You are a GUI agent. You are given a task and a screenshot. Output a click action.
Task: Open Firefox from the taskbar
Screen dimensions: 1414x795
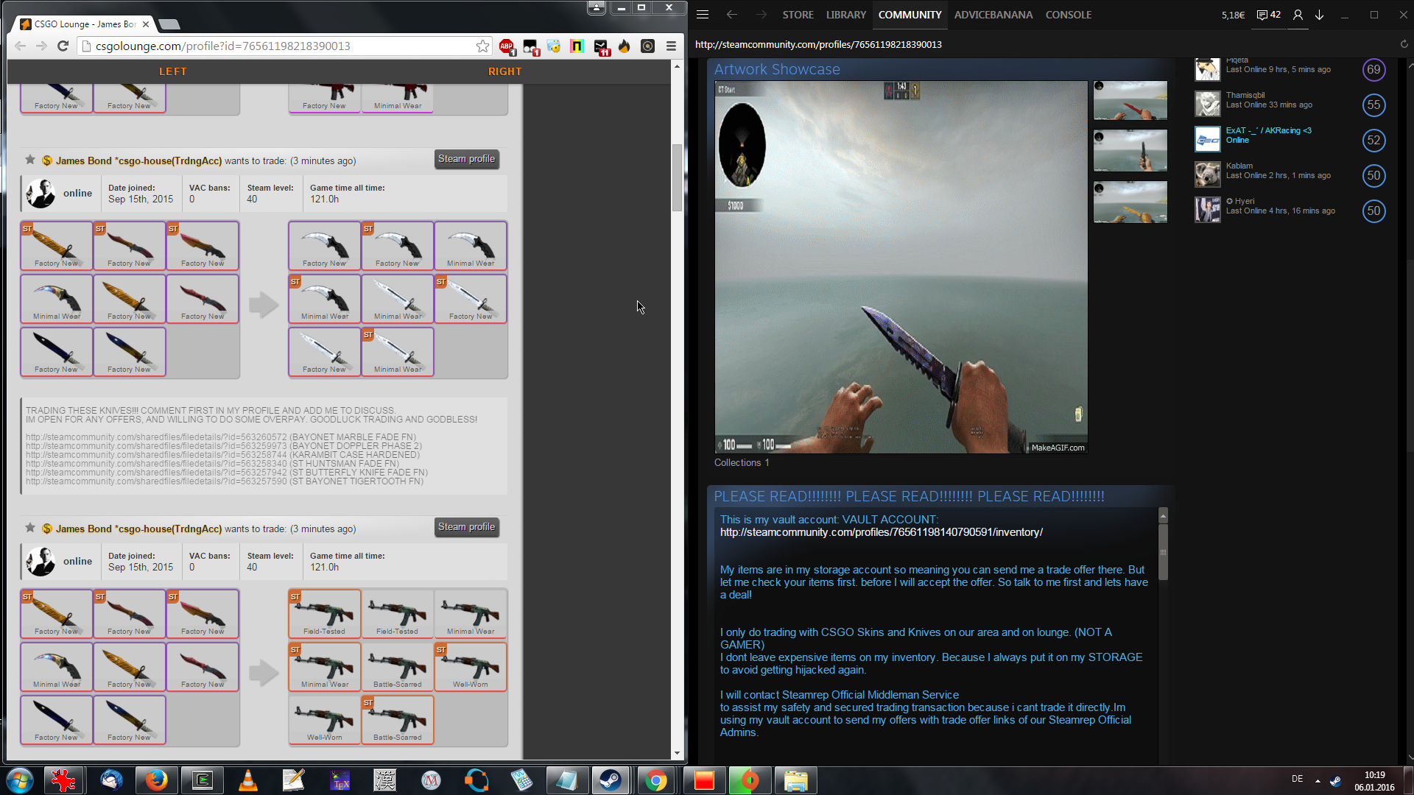(156, 780)
